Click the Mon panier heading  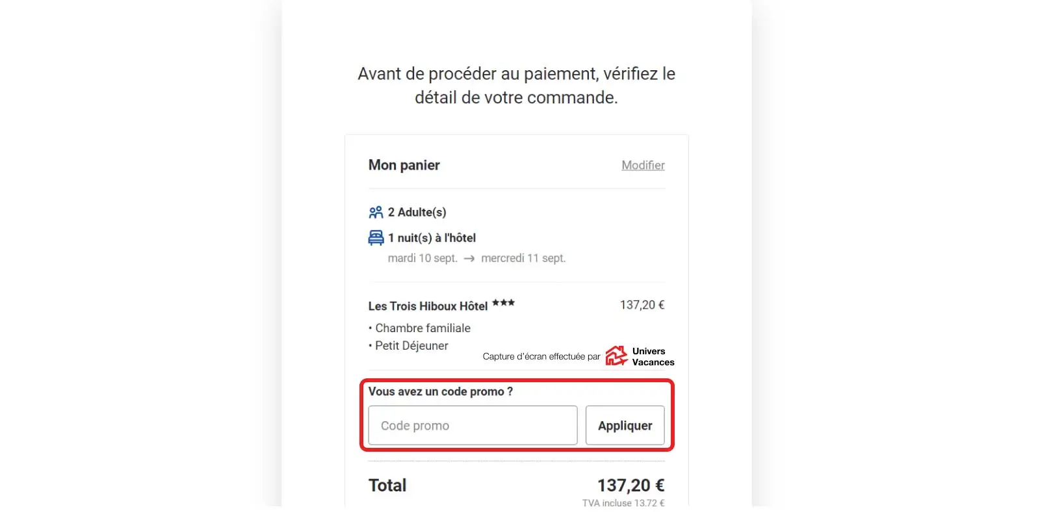[x=404, y=165]
